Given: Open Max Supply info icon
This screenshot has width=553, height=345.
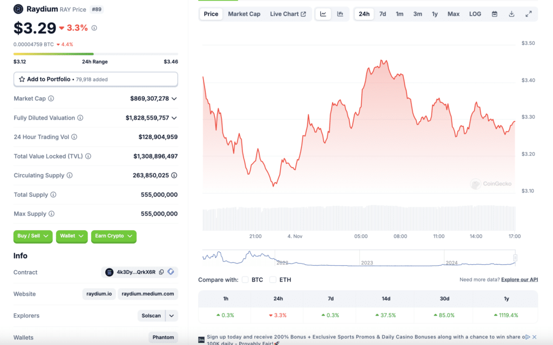Looking at the screenshot, I should pos(51,213).
